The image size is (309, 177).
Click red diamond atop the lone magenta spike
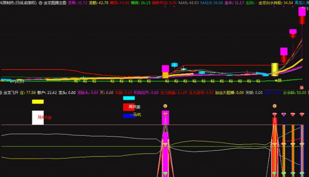tap(165, 114)
